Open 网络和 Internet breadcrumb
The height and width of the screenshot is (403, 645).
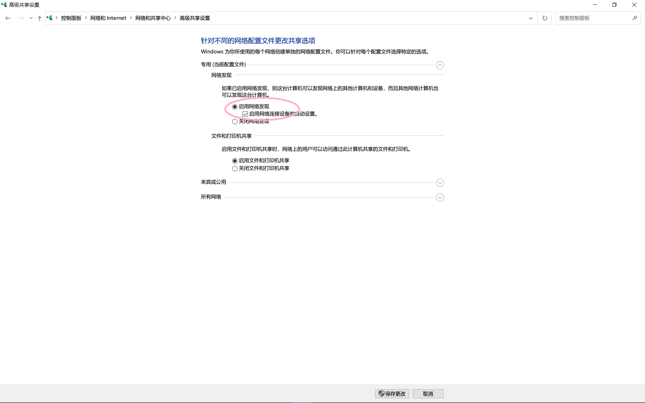108,18
